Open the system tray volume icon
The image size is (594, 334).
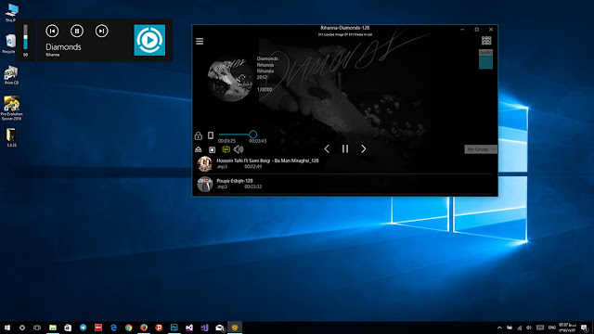pyautogui.click(x=529, y=328)
